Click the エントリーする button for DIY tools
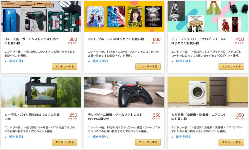249x150 pixels. [64, 66]
